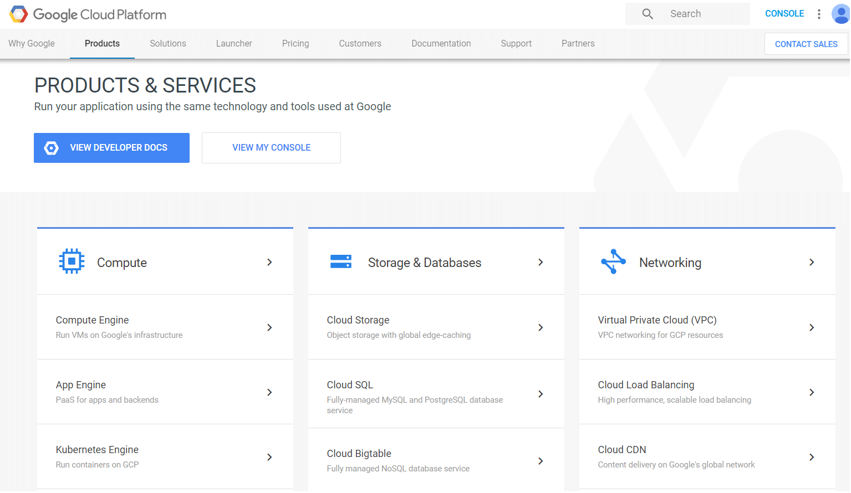This screenshot has width=851, height=493.
Task: Open the Cloud Load Balancing link
Action: pos(646,385)
